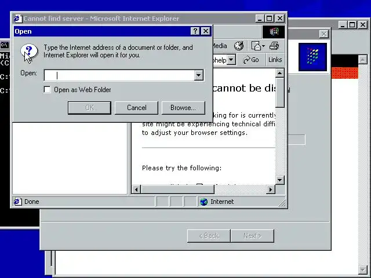The height and width of the screenshot is (278, 371).
Task: Close the wizard dialog behind Internet Explorer
Action: 324,34
